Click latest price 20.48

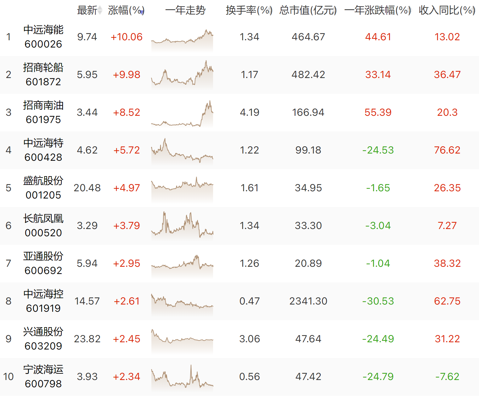pyautogui.click(x=87, y=188)
